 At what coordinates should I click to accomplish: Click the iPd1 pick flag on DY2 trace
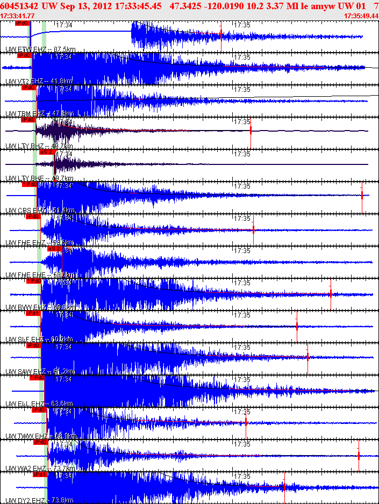(x=39, y=474)
